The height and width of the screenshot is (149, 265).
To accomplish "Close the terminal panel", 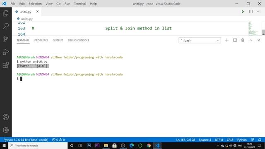I will point(259,40).
